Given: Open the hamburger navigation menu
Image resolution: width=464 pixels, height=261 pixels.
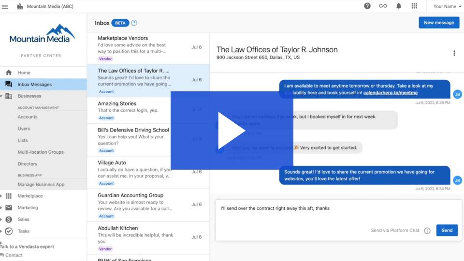Looking at the screenshot, I should click(x=5, y=6).
